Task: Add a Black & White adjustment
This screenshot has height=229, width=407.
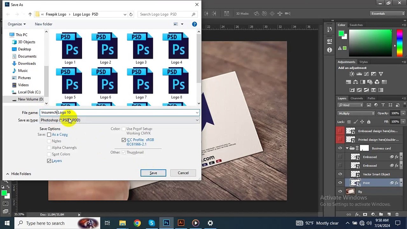Action: (363, 82)
